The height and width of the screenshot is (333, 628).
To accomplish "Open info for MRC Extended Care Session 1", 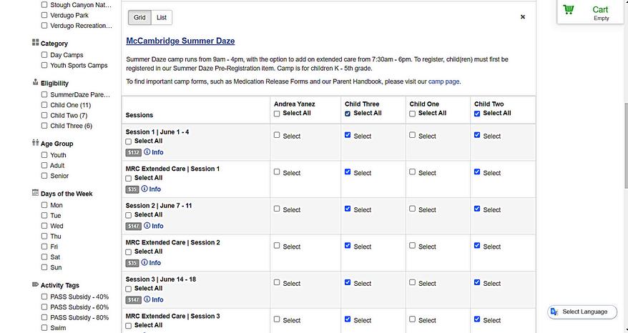I will coord(144,189).
